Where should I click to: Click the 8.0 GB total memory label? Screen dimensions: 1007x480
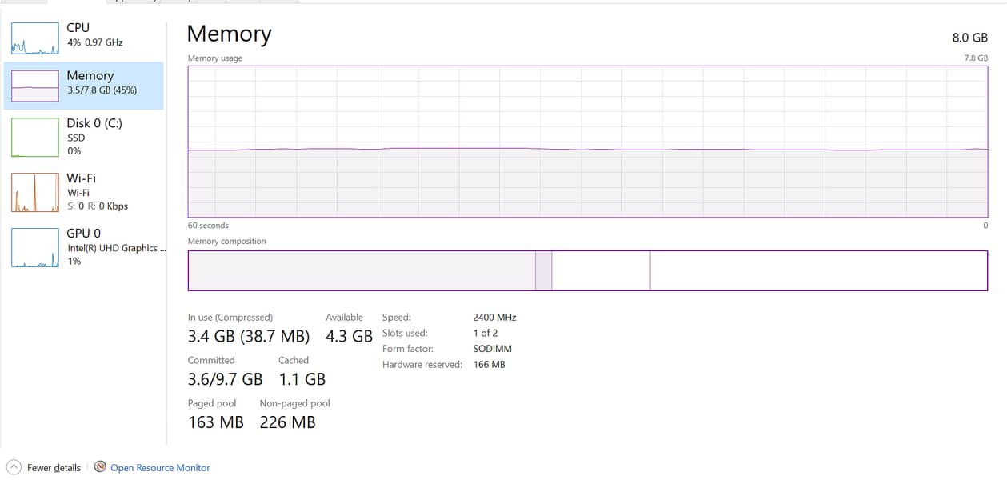(969, 38)
